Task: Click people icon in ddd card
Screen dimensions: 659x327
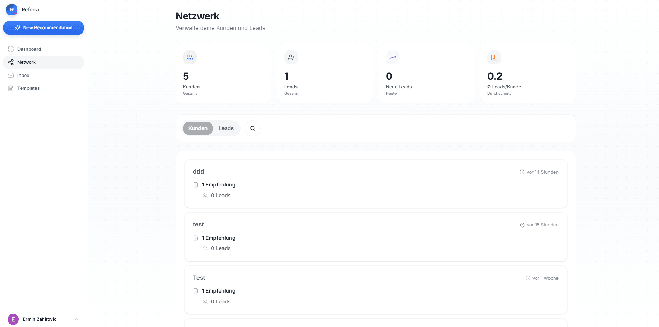Action: click(x=205, y=196)
